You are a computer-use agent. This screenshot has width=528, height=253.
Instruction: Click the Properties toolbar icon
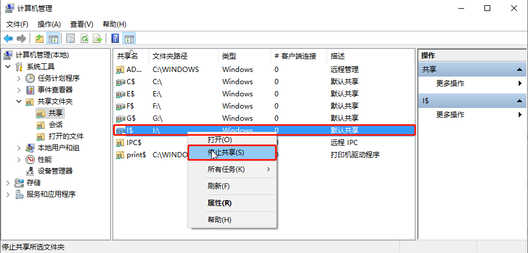click(x=70, y=39)
